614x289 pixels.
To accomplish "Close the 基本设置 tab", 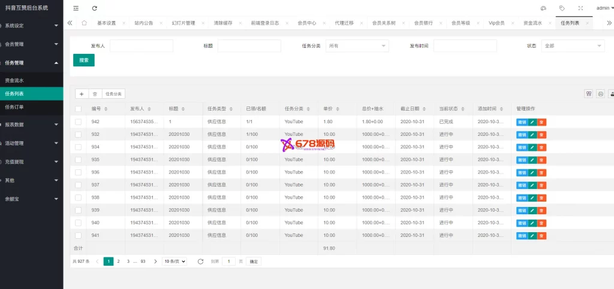I will (124, 23).
